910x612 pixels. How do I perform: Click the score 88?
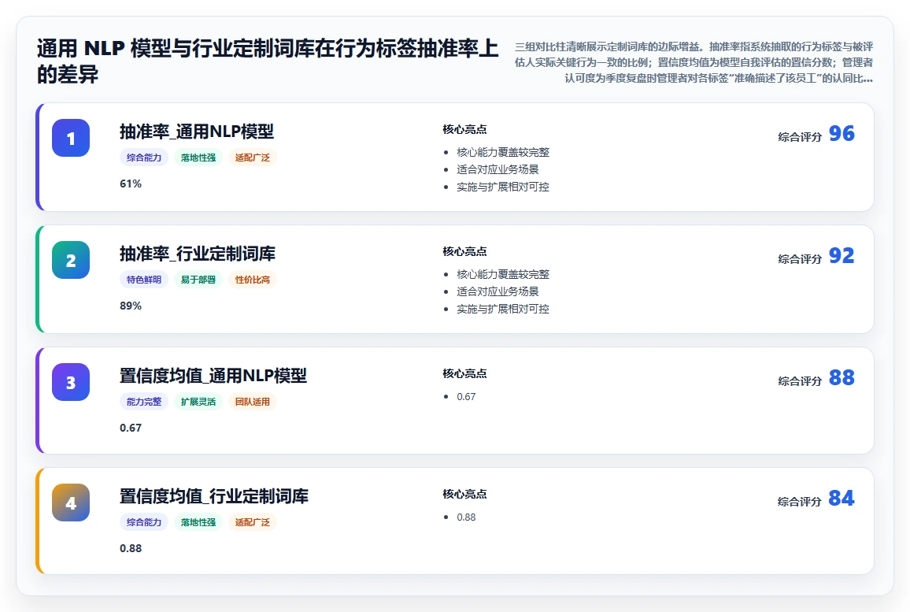pyautogui.click(x=842, y=377)
